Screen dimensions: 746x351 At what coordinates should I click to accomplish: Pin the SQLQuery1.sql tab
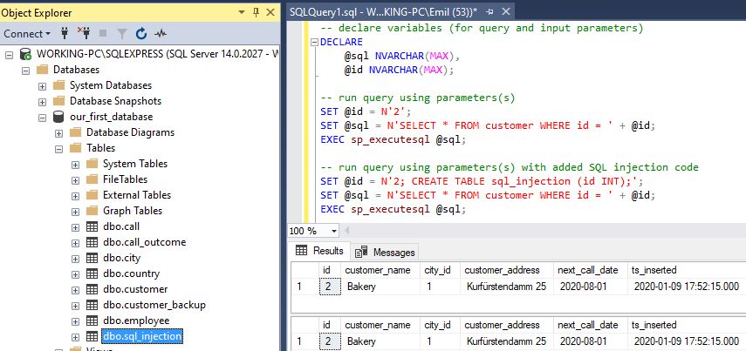(x=489, y=12)
